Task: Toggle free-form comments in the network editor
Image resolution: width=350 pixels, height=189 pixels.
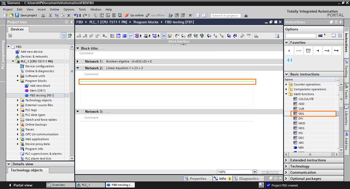Action: [x=131, y=36]
